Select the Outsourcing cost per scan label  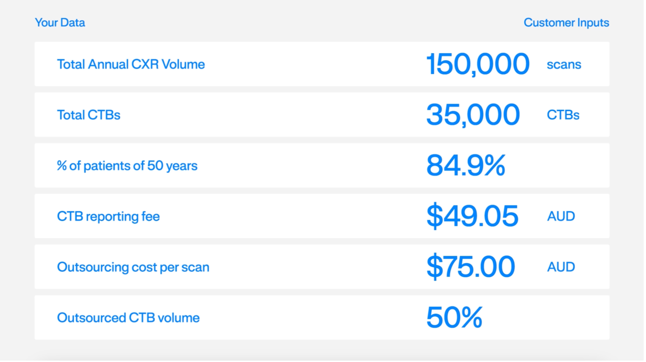(133, 267)
